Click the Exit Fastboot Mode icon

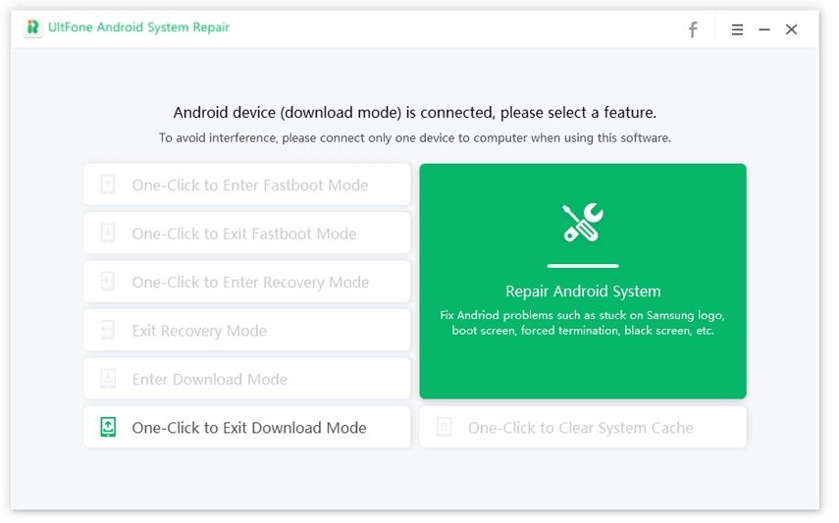click(x=108, y=234)
